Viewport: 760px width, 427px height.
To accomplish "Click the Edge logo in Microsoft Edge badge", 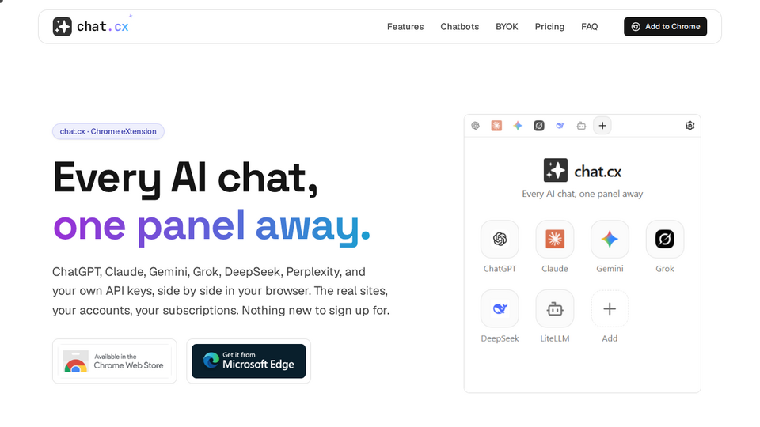I will pyautogui.click(x=211, y=361).
